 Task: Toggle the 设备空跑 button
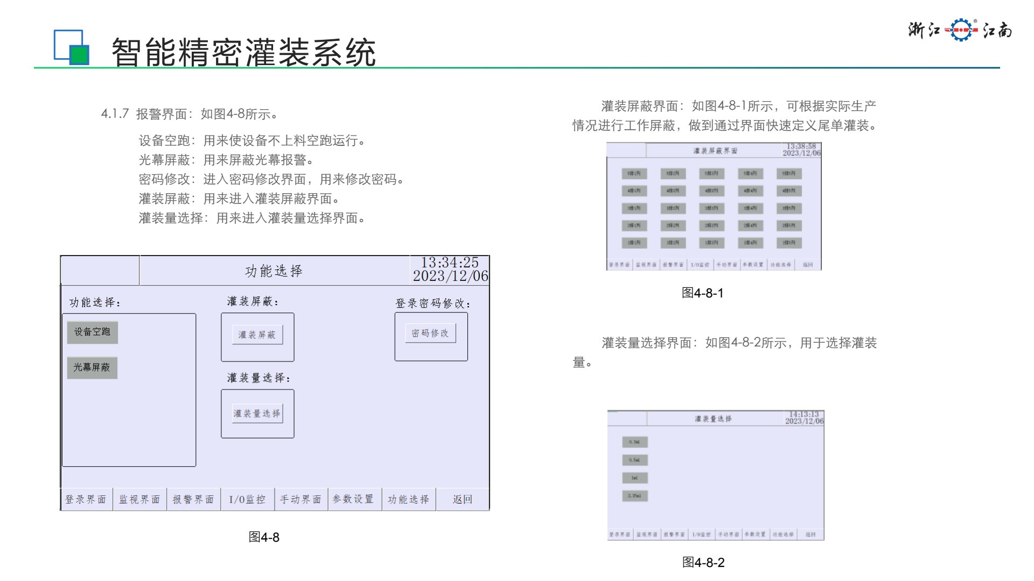92,332
